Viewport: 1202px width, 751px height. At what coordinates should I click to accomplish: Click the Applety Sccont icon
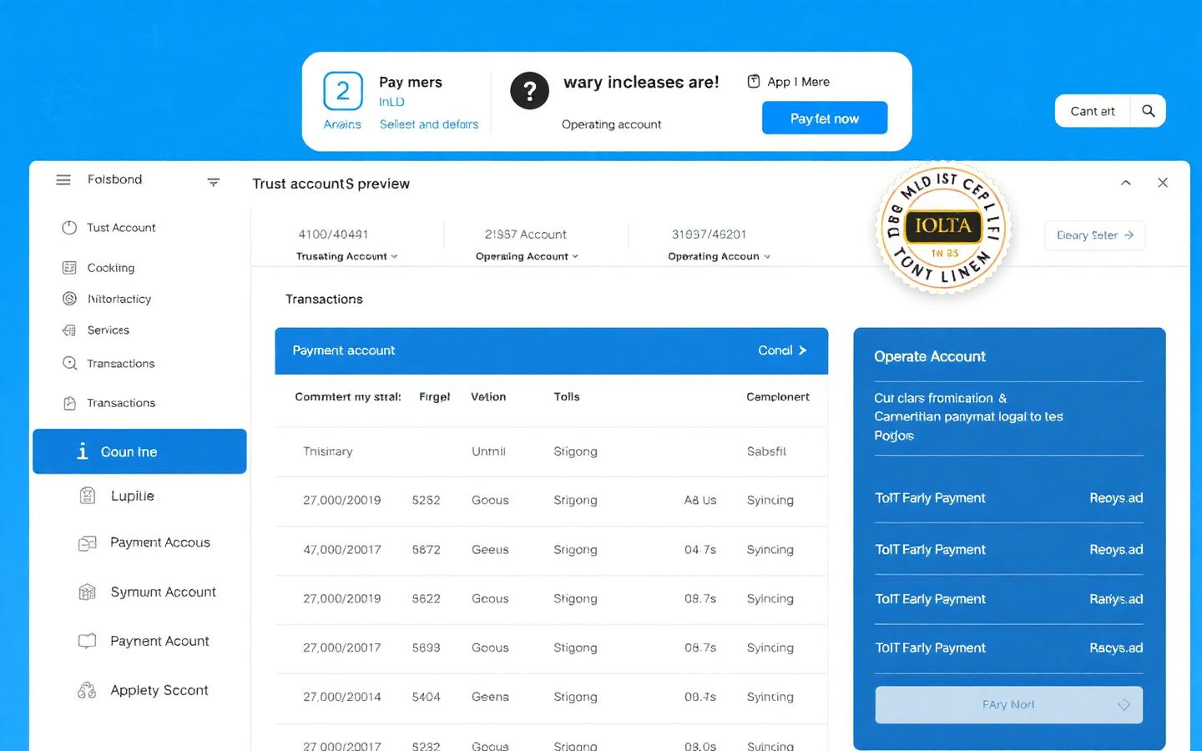(87, 690)
